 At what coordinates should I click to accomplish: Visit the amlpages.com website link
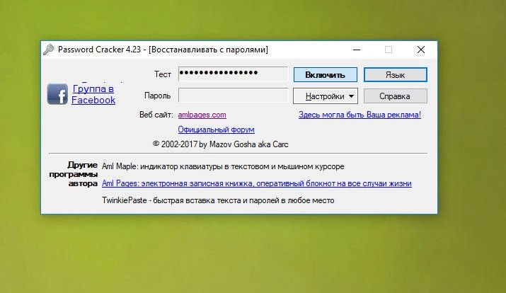pos(202,115)
